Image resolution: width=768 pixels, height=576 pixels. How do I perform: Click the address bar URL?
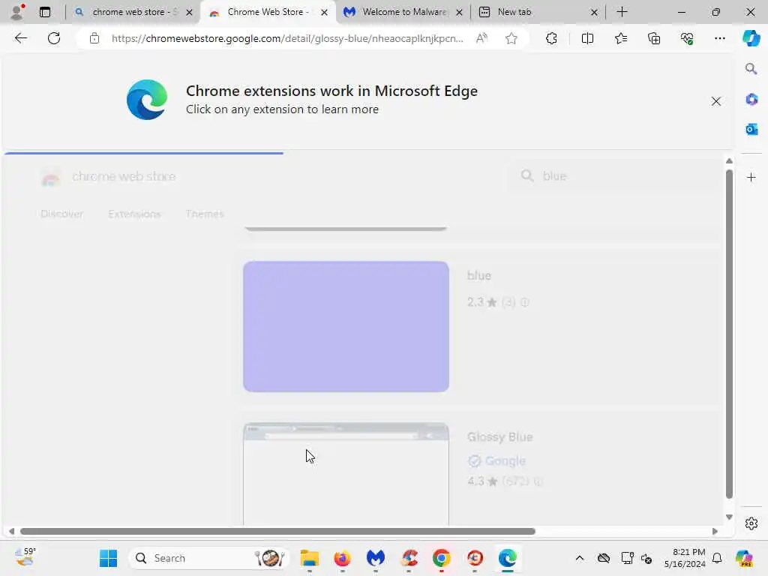287,38
